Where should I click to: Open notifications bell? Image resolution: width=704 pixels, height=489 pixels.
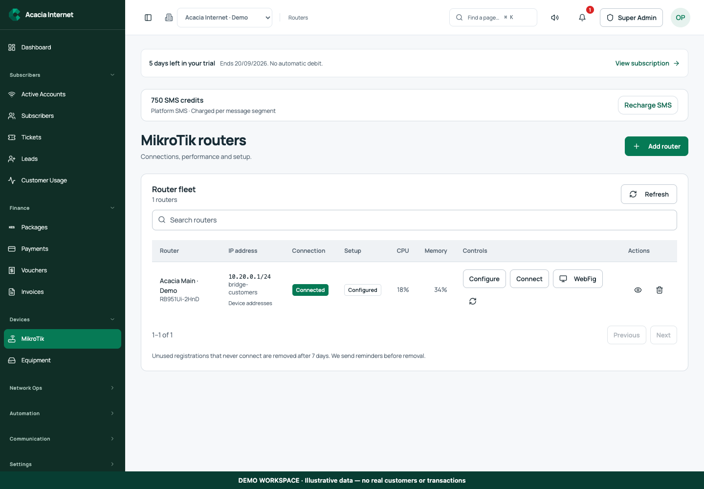[582, 18]
